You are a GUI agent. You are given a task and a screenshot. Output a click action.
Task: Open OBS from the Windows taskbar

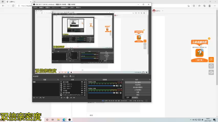69,120
